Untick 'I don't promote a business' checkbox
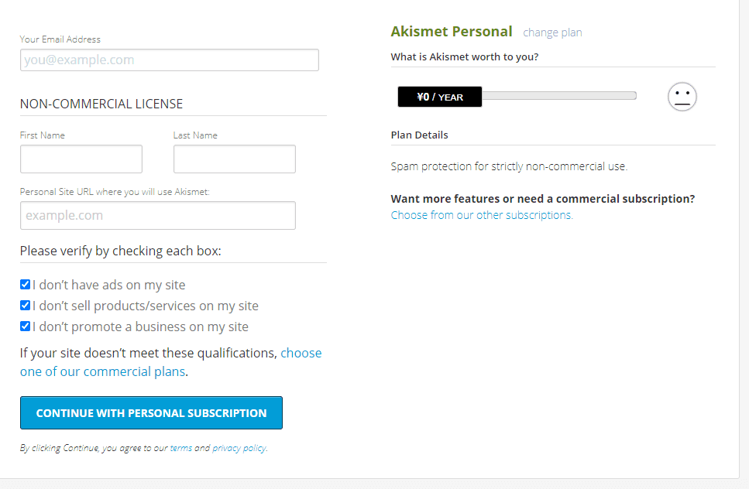The height and width of the screenshot is (489, 749). pyautogui.click(x=26, y=327)
